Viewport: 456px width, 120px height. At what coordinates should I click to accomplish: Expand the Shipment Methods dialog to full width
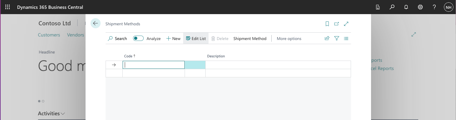[x=346, y=24]
